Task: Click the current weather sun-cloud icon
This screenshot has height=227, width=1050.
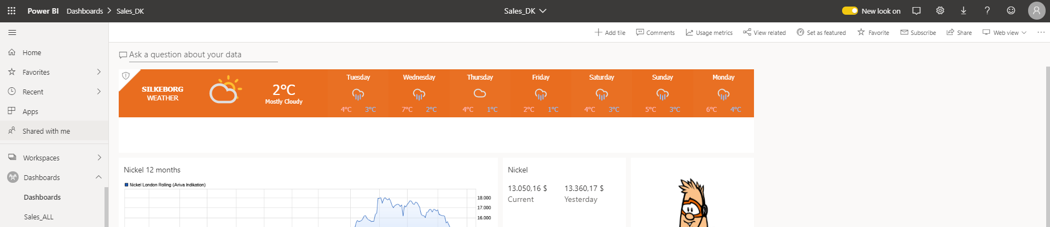Action: click(x=225, y=91)
